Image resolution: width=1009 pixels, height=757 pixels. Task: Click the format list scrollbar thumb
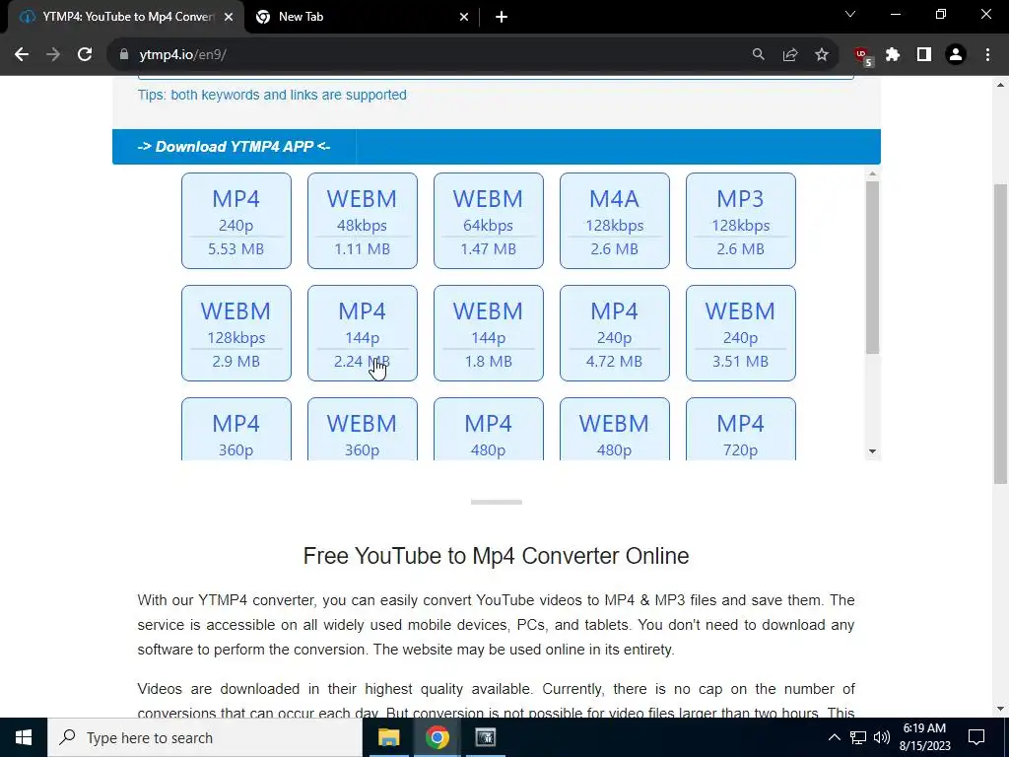pos(873,267)
